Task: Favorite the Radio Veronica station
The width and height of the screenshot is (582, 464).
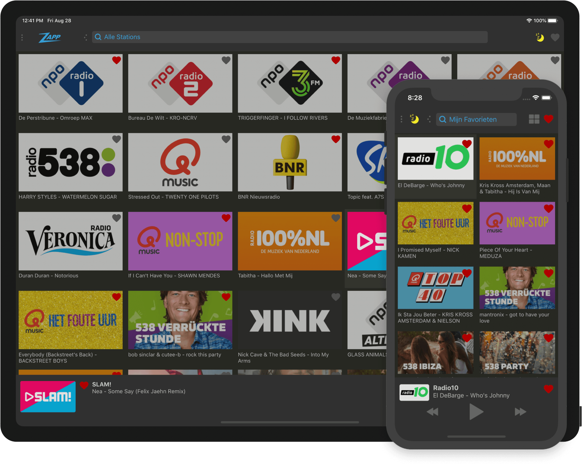Action: [x=116, y=218]
